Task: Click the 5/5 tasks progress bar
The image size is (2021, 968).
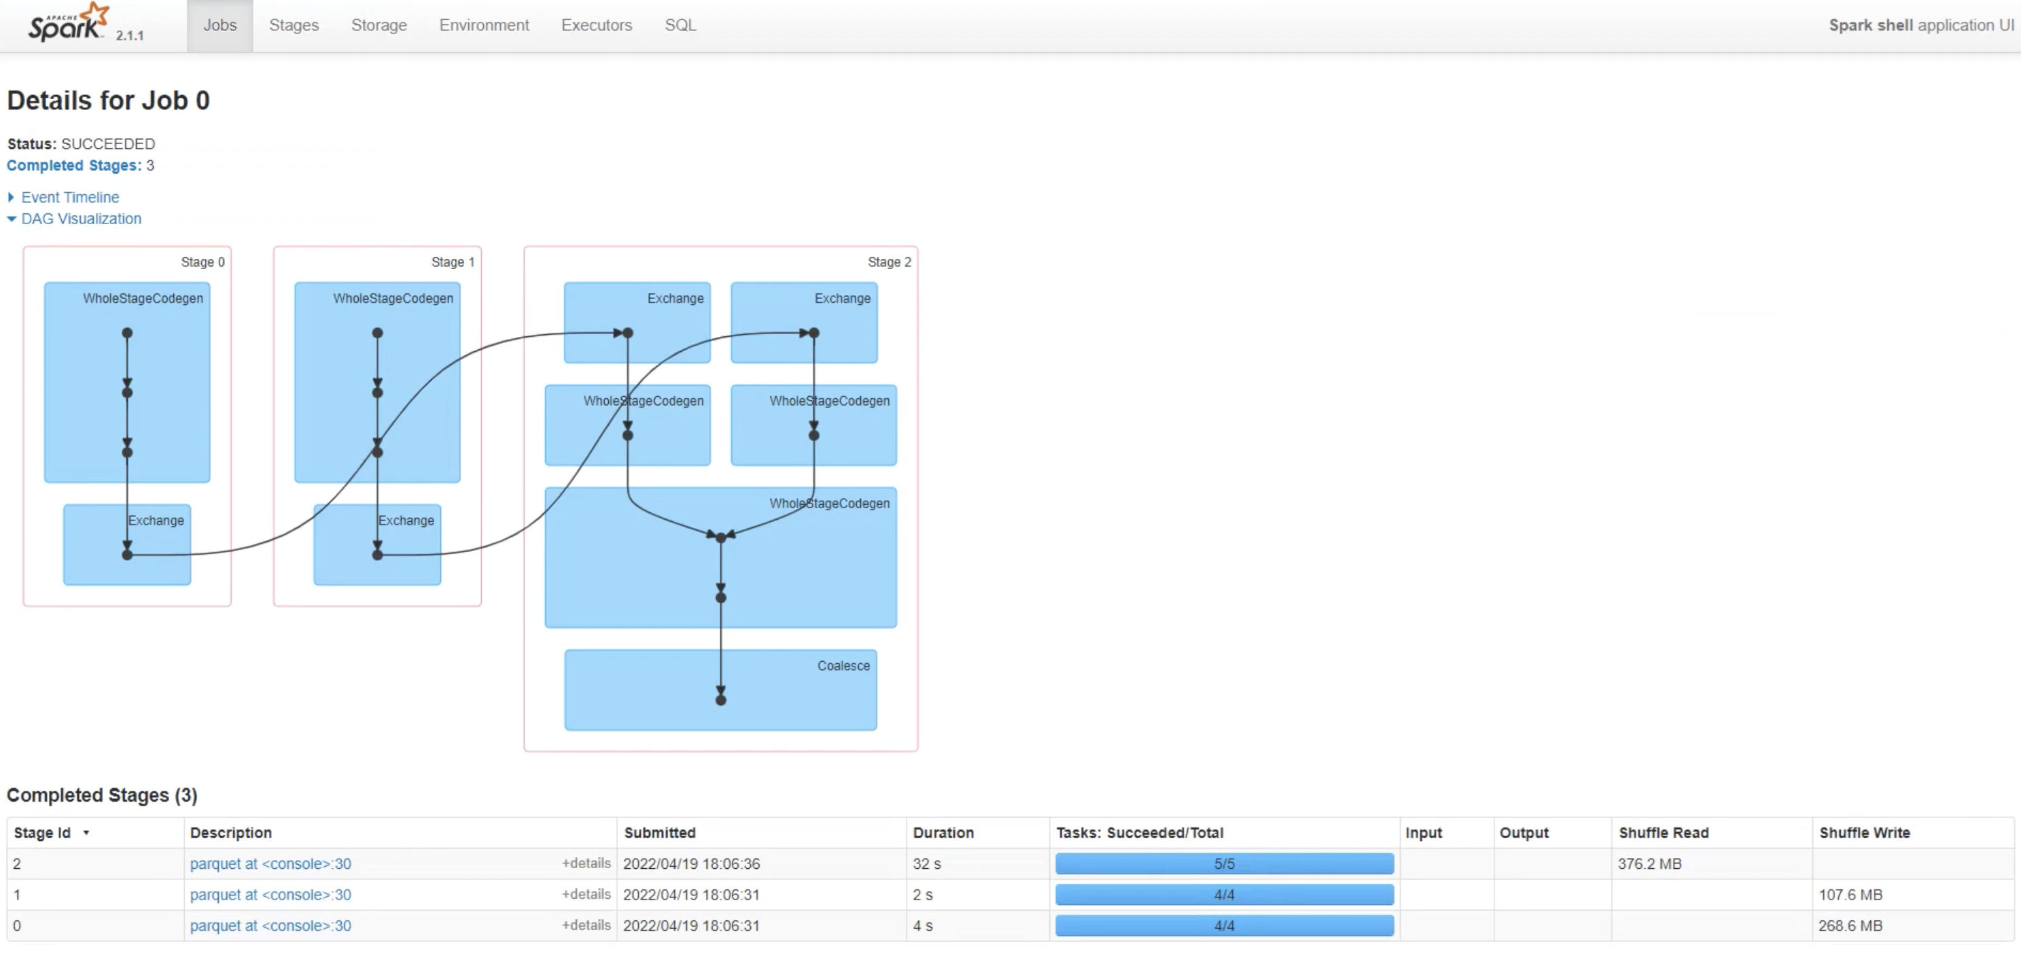Action: point(1223,863)
